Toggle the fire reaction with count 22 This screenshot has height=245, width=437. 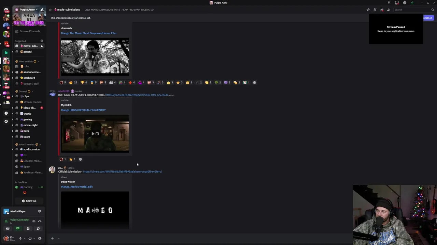pos(73,82)
